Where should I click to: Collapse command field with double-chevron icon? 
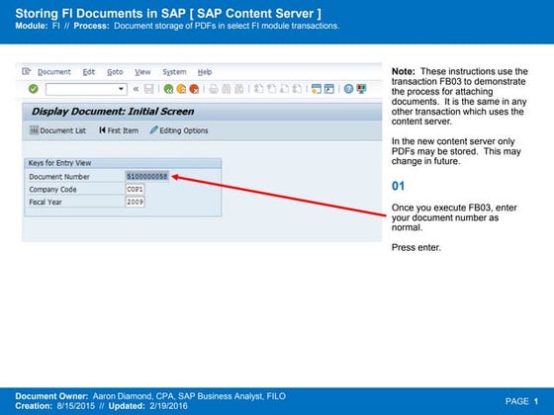click(x=136, y=89)
